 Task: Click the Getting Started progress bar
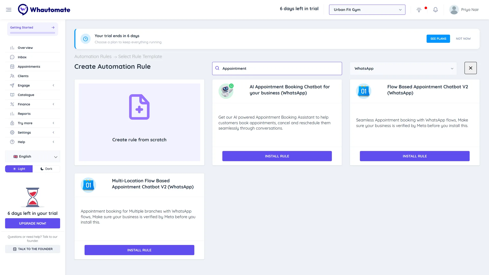(x=33, y=33)
